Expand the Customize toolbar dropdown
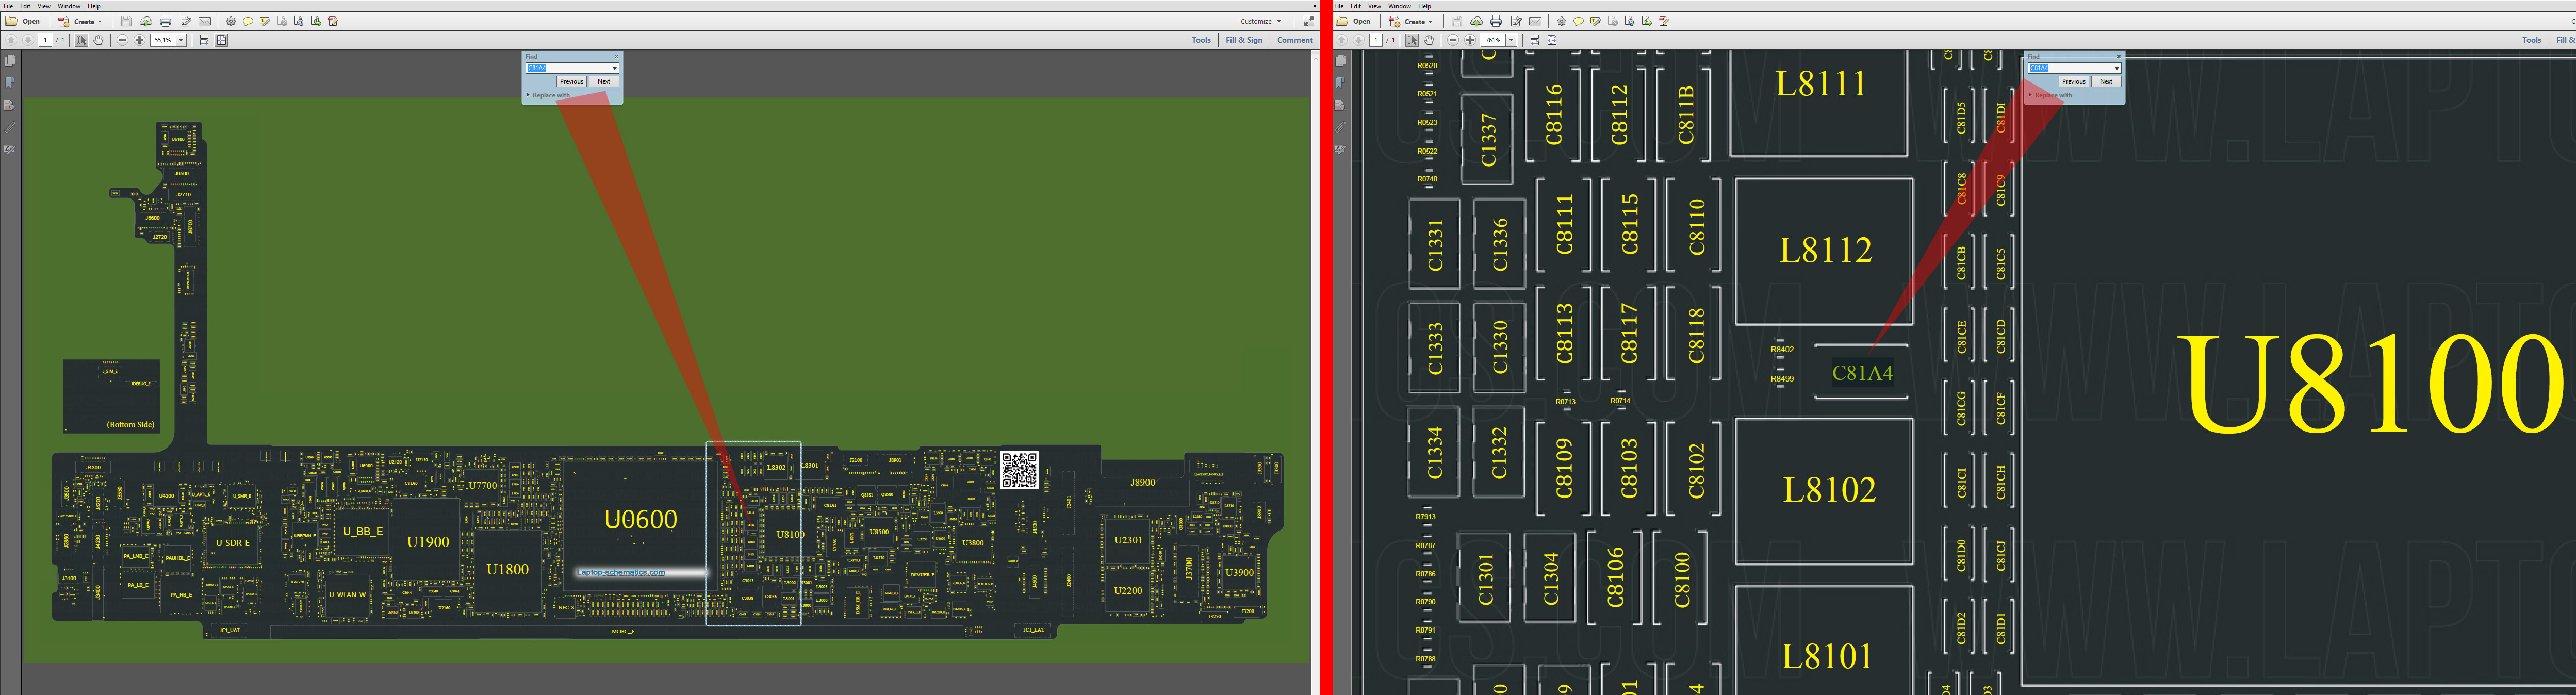Image resolution: width=2576 pixels, height=695 pixels. (1260, 21)
